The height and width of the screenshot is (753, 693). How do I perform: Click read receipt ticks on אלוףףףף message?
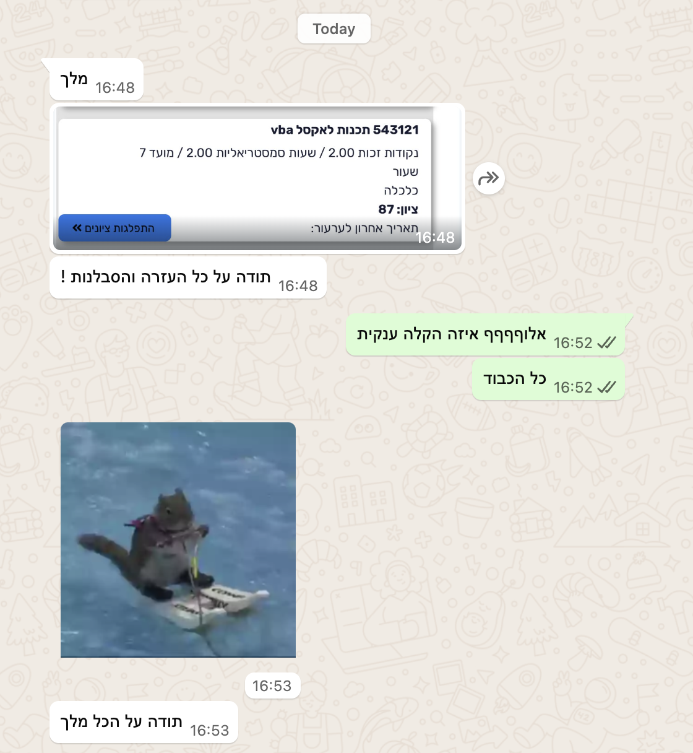(606, 342)
